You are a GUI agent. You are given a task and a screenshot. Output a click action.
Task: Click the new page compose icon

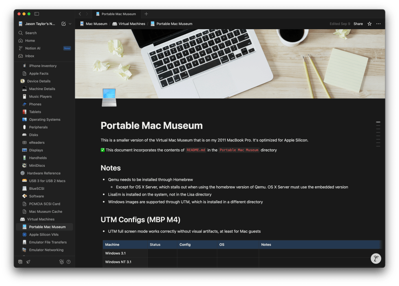tap(64, 24)
